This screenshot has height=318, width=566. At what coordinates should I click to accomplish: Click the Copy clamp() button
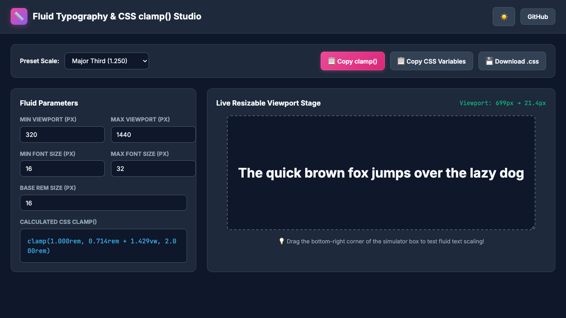coord(352,61)
